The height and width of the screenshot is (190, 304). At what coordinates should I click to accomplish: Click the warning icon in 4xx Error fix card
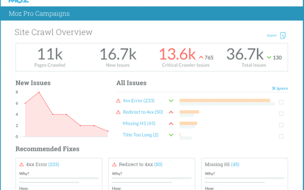coord(21,164)
